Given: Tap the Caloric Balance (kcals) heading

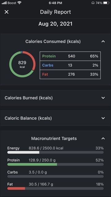Looking at the screenshot, I should 28,118.
